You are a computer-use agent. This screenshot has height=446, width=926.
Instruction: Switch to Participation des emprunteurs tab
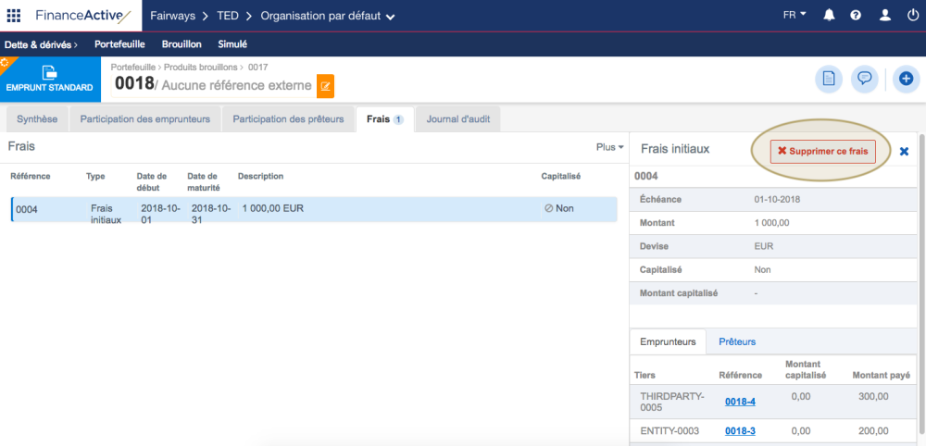coord(145,119)
